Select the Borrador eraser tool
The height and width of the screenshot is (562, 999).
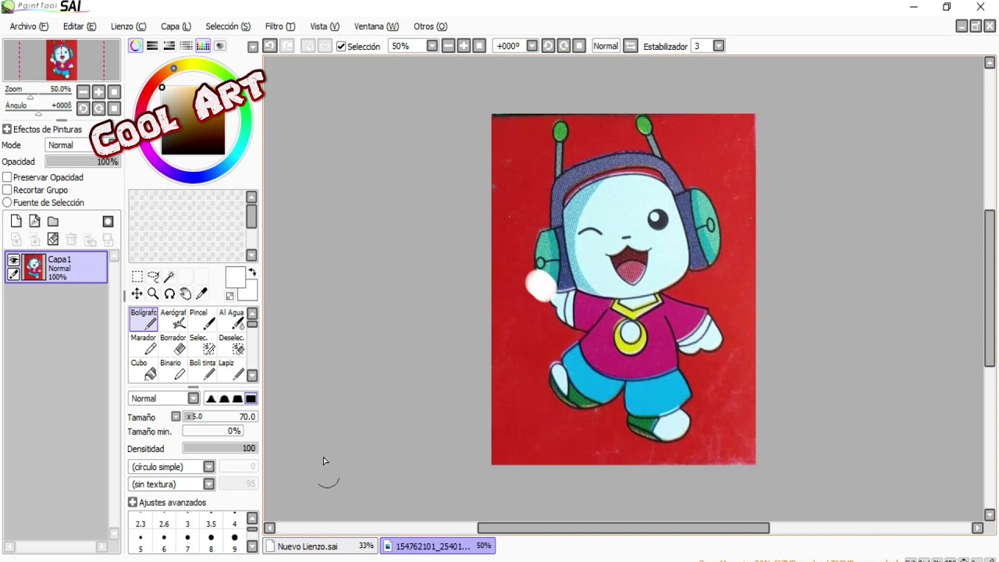point(173,344)
